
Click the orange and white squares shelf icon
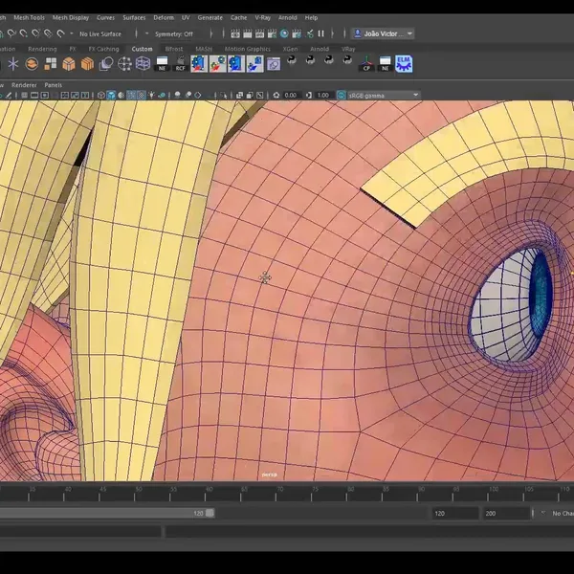[50, 64]
